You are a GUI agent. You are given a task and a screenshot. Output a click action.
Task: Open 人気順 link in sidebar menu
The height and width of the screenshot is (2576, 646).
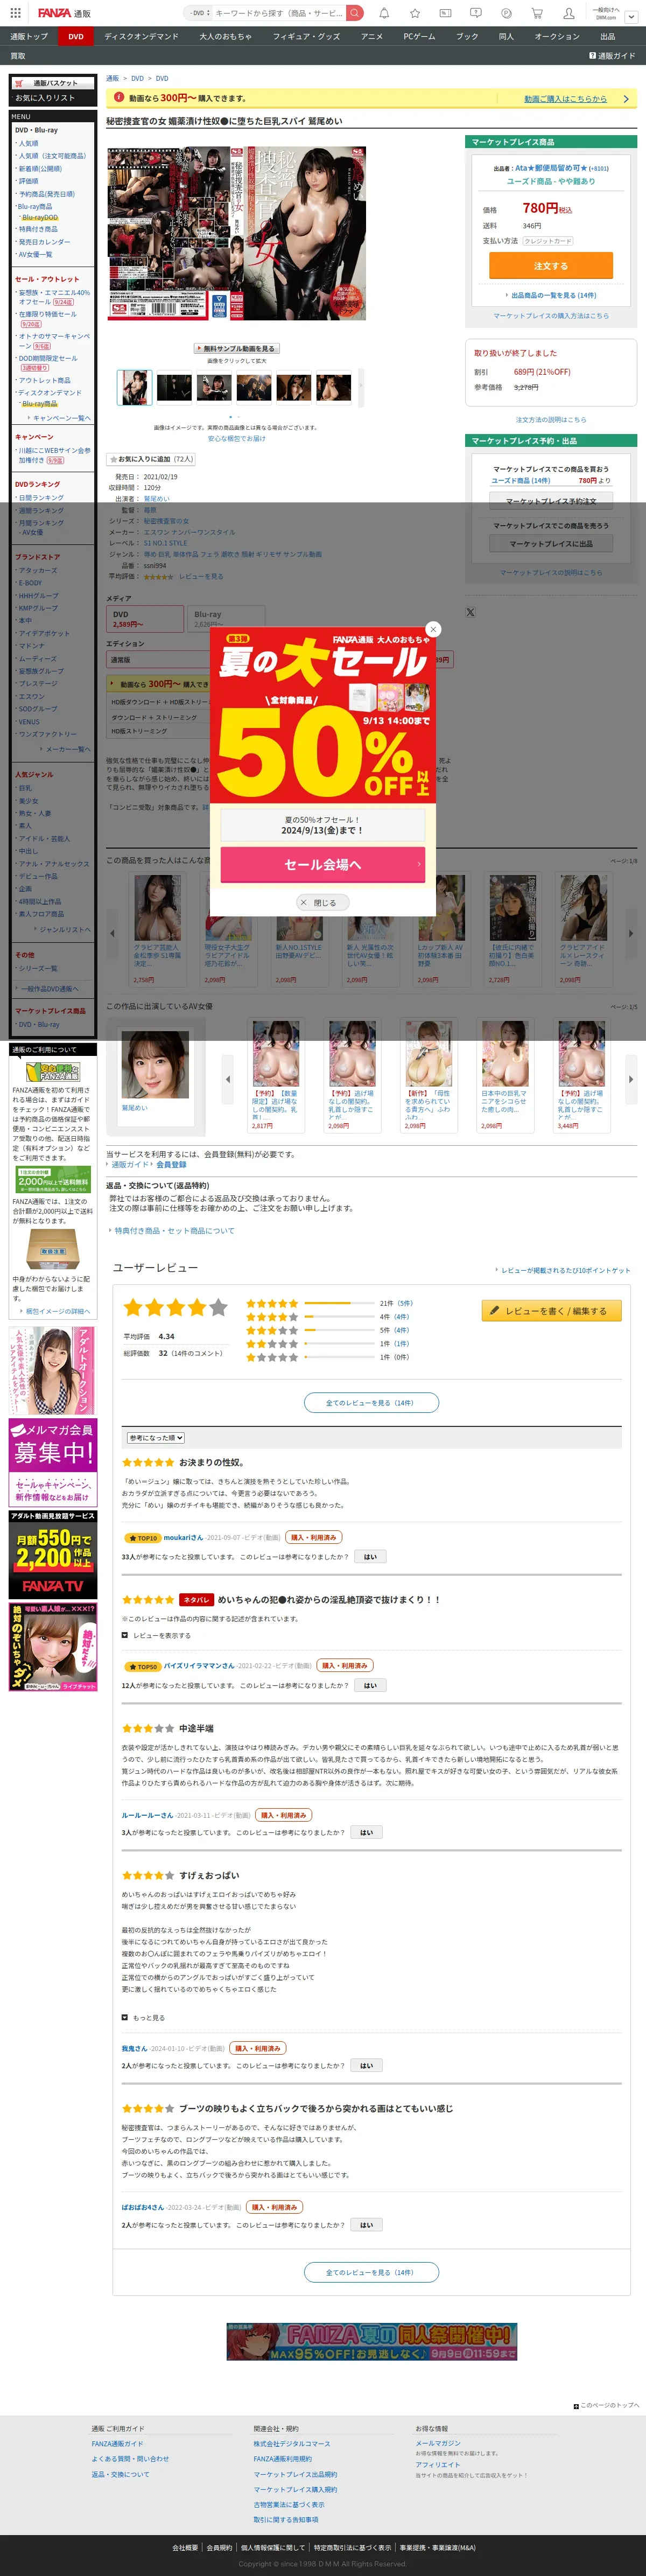click(x=28, y=143)
